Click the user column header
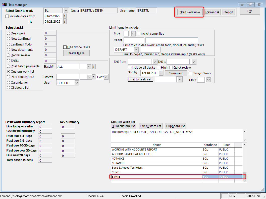This screenshot has height=199, width=266. coord(227,145)
